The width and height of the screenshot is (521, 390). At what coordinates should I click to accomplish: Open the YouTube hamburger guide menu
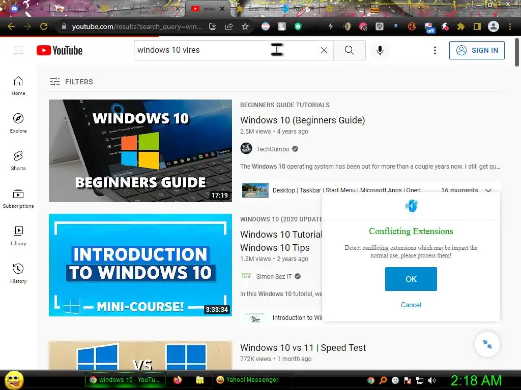pyautogui.click(x=18, y=50)
